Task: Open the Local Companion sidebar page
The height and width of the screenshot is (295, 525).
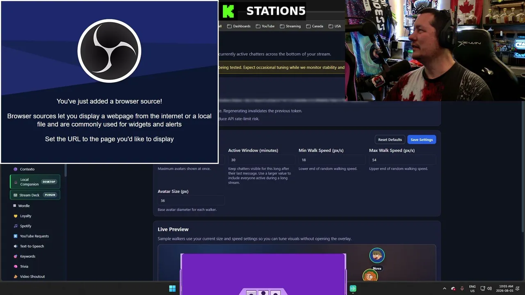Action: (x=35, y=182)
